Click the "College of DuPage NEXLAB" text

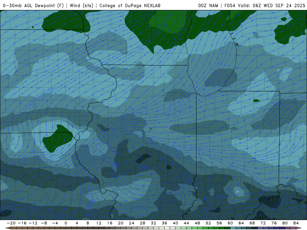point(130,5)
